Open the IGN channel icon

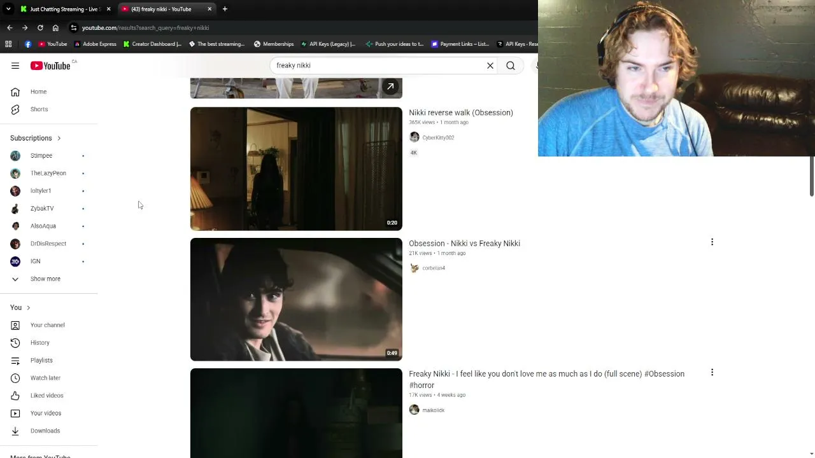pyautogui.click(x=15, y=261)
